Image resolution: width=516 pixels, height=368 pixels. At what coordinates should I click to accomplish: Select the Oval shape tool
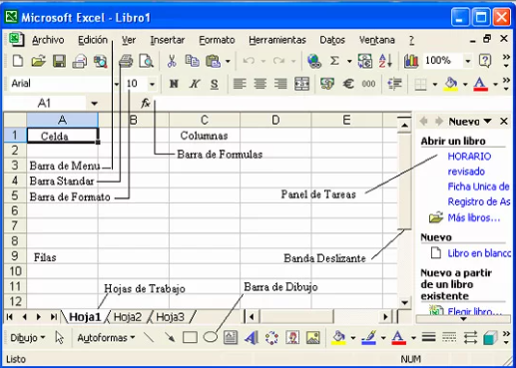pyautogui.click(x=211, y=337)
